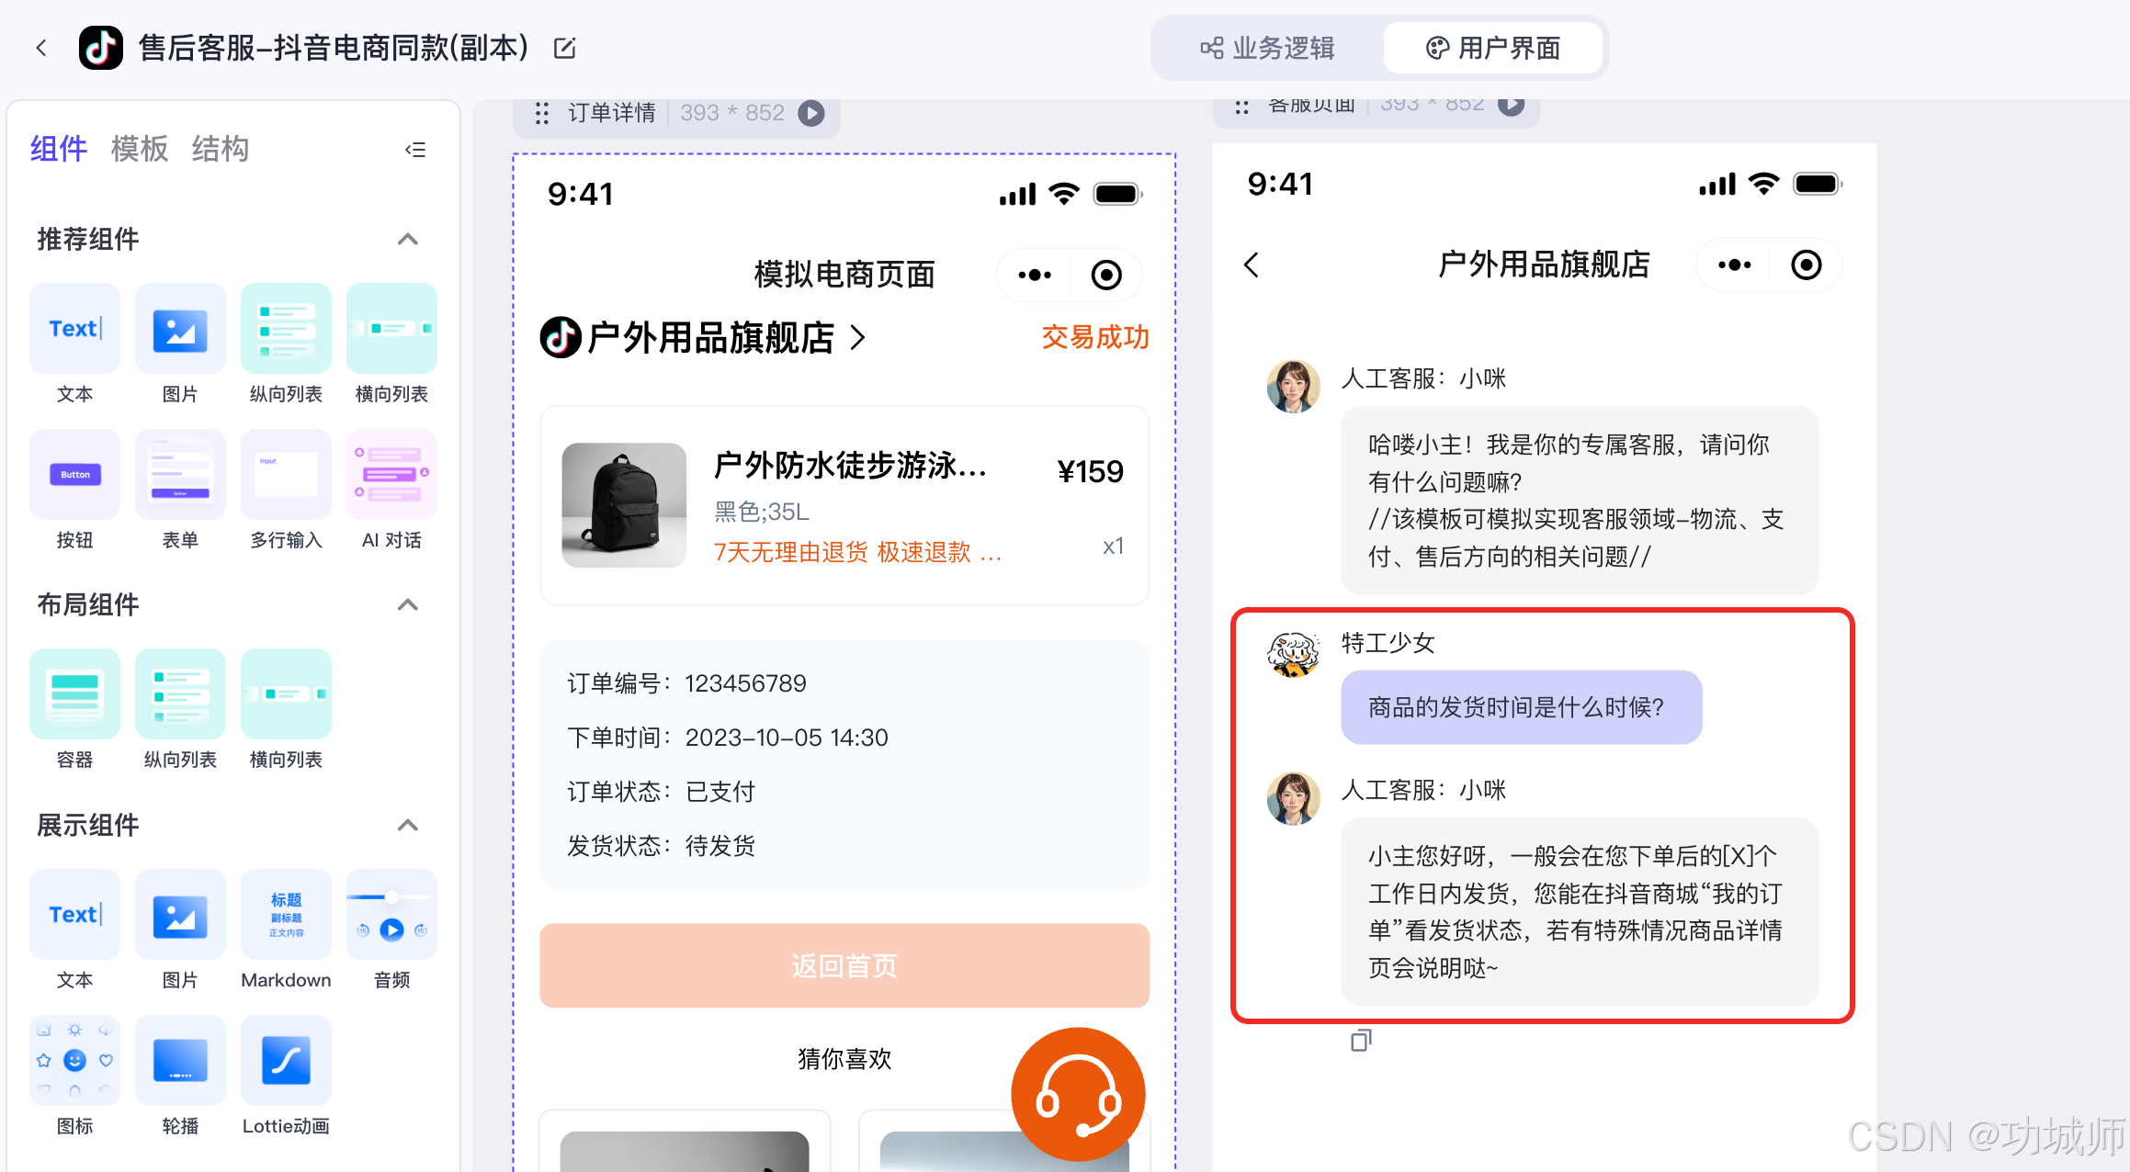
Task: Copy the reply with the copy icon
Action: (1361, 1040)
